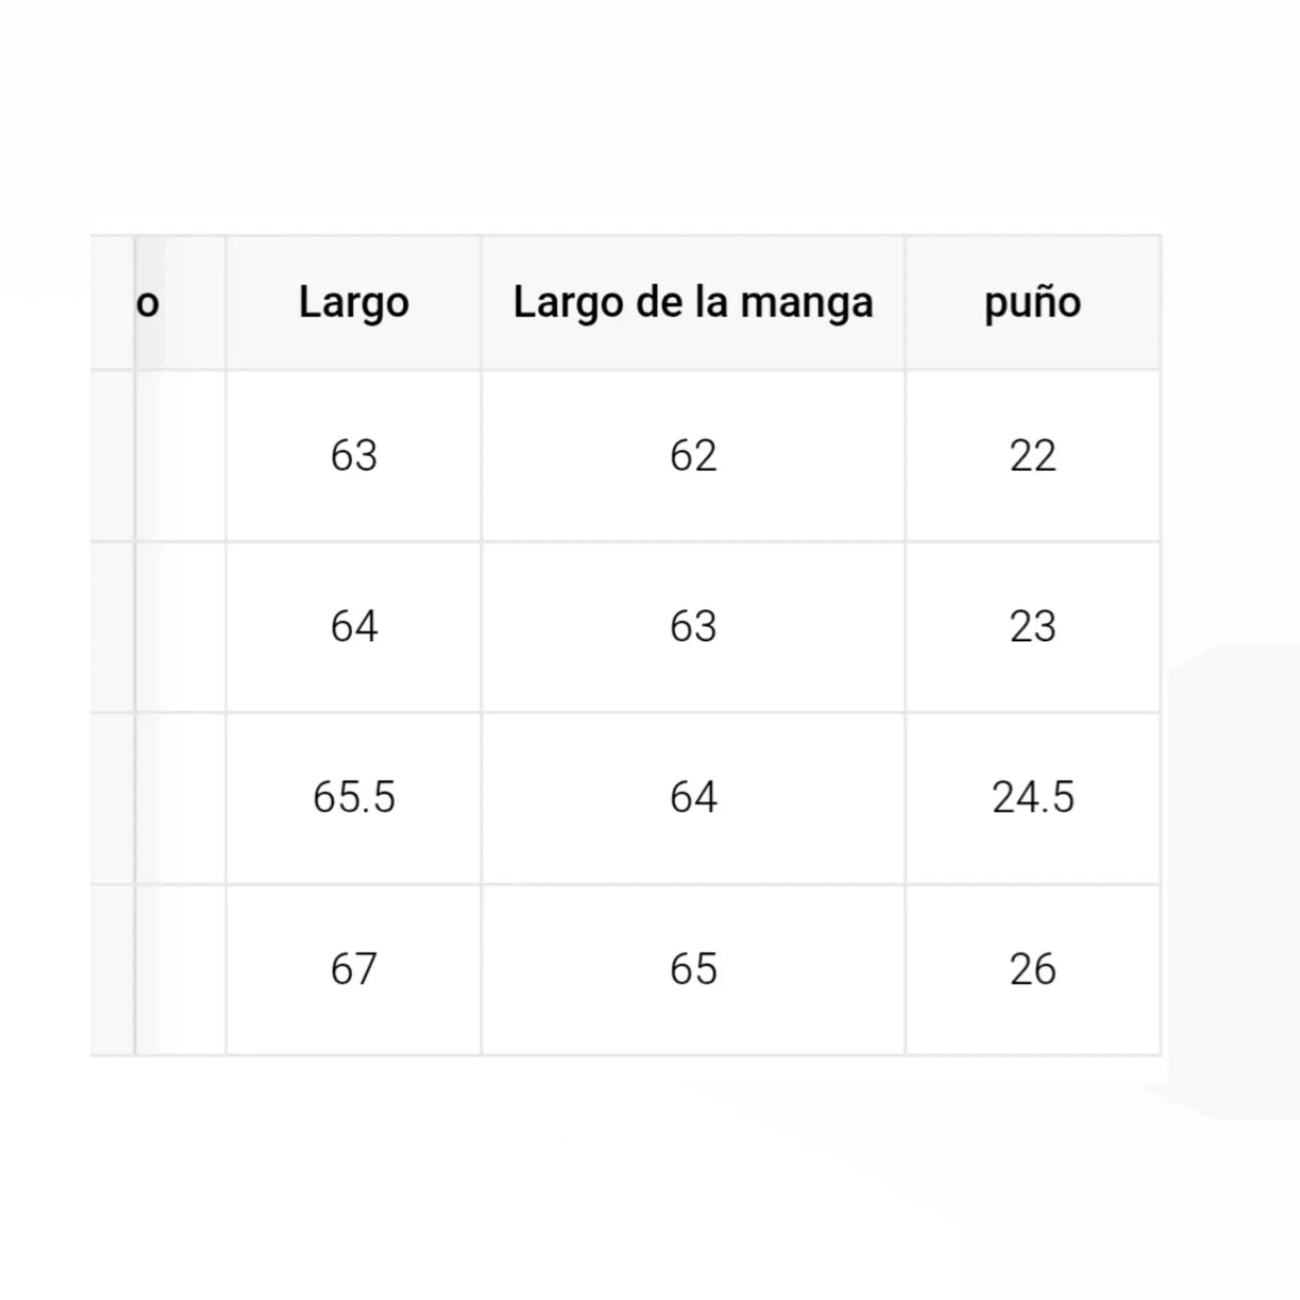Click the Largo value 67
Screen dimensions: 1300x1300
(354, 969)
